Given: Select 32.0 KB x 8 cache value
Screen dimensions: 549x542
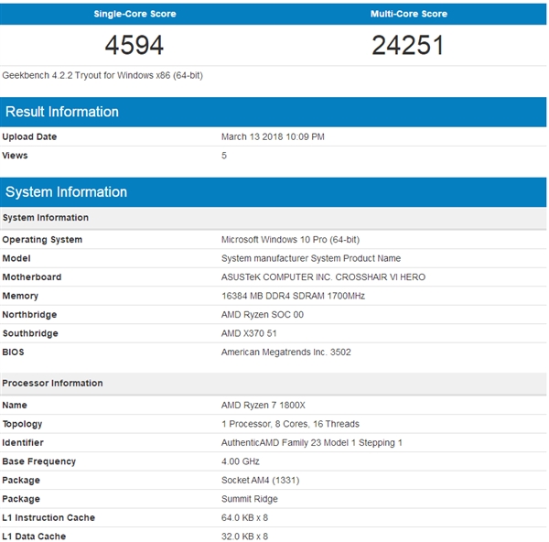Looking at the screenshot, I should click(244, 537).
